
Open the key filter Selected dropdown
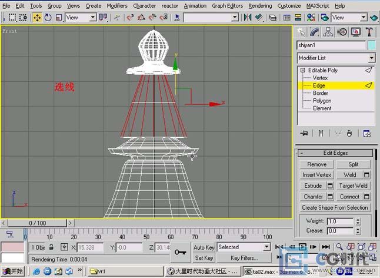coord(244,247)
